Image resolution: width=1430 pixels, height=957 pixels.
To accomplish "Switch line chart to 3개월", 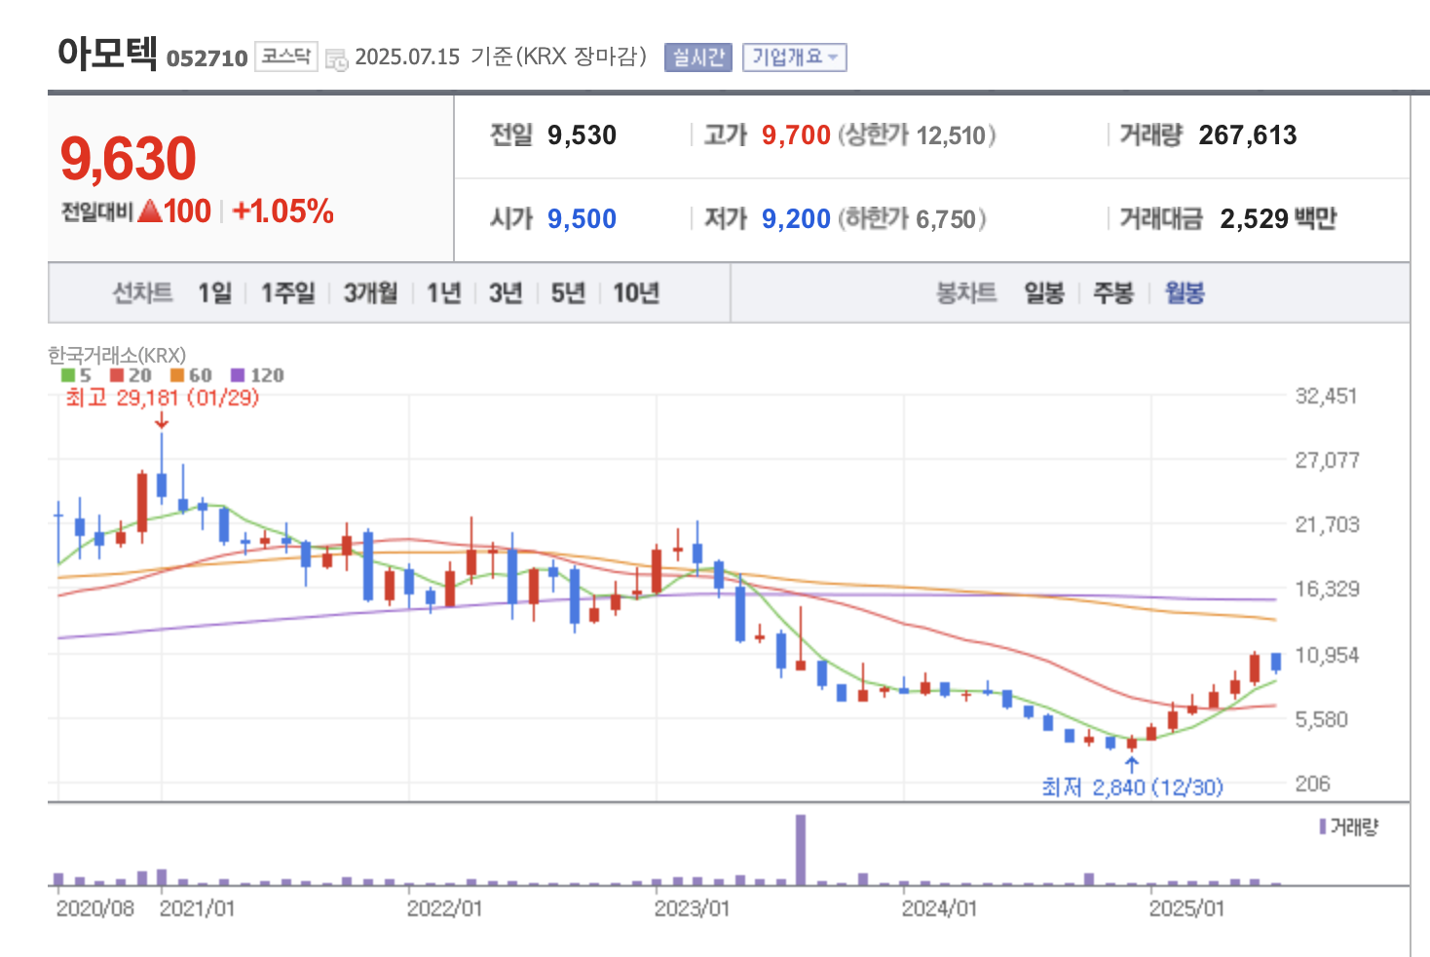I will (371, 292).
